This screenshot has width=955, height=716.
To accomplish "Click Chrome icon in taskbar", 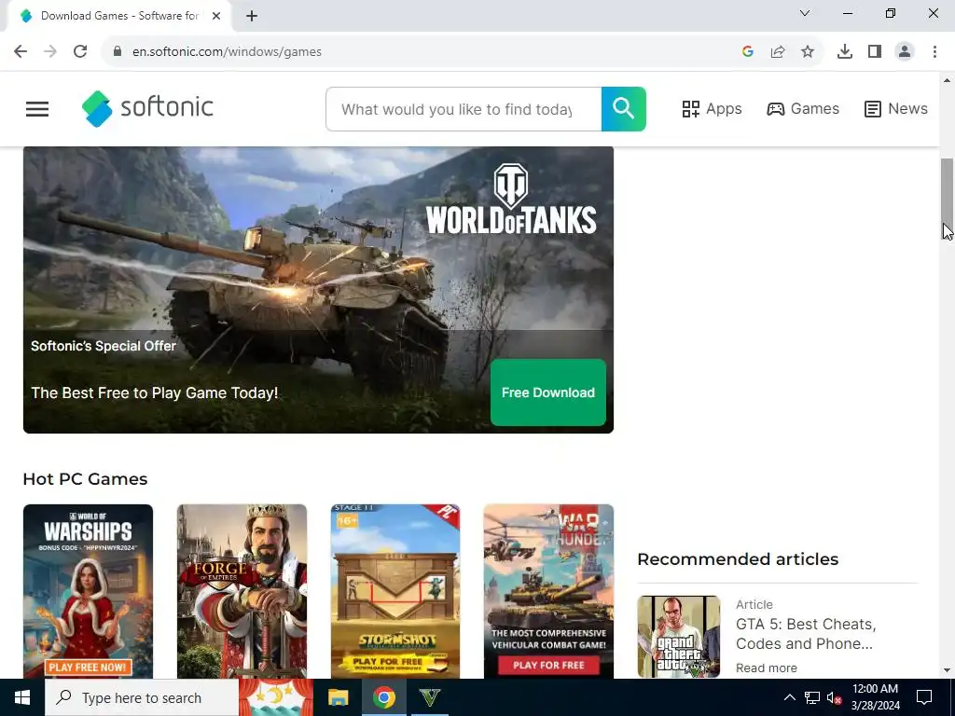I will tap(383, 697).
